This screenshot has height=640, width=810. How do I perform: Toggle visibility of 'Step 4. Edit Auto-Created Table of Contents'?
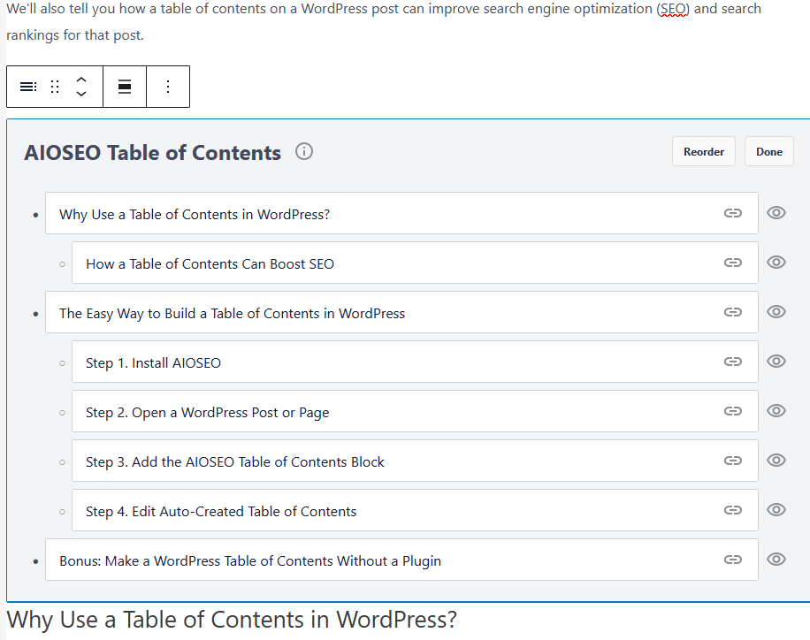pos(776,510)
